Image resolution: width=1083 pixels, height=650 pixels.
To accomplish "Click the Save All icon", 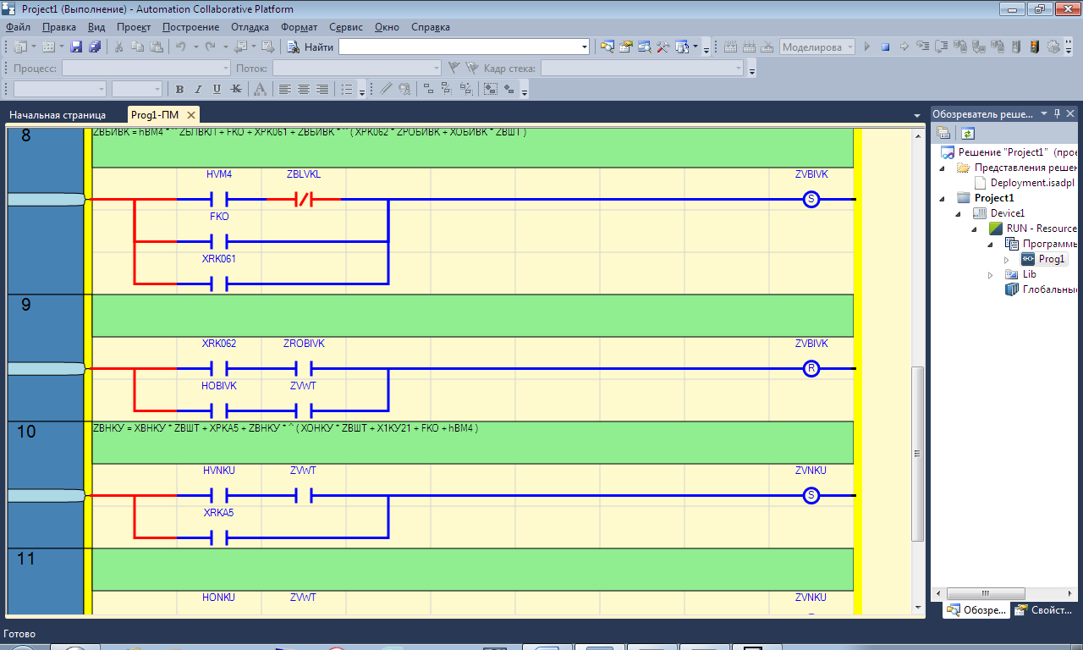I will pyautogui.click(x=94, y=47).
